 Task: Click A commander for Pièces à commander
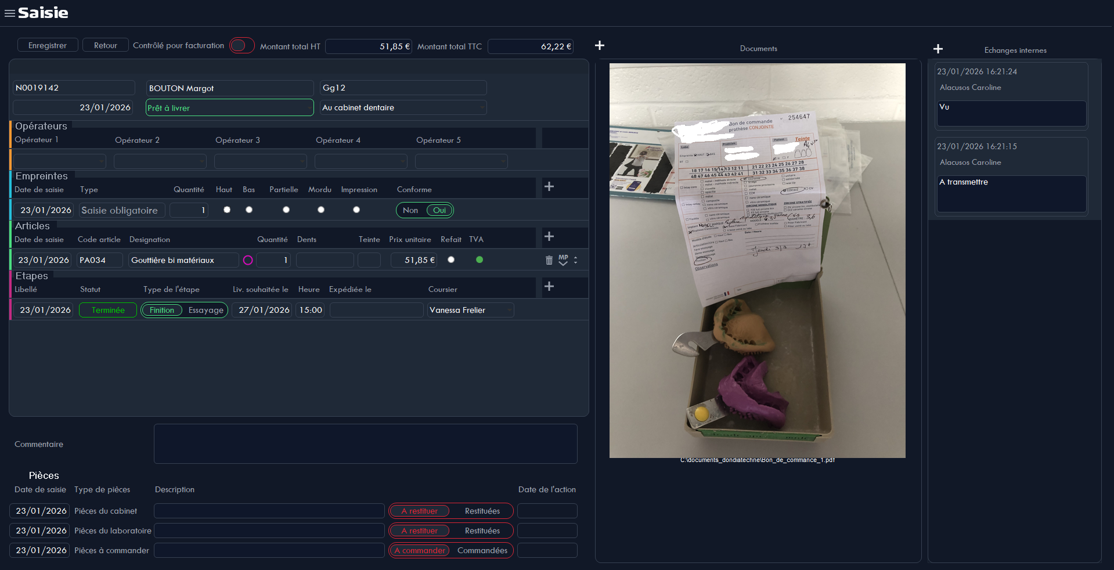coord(419,550)
